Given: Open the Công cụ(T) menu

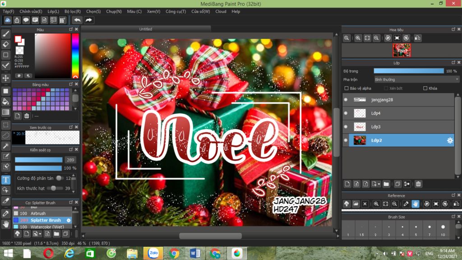Looking at the screenshot, I should pos(176,11).
